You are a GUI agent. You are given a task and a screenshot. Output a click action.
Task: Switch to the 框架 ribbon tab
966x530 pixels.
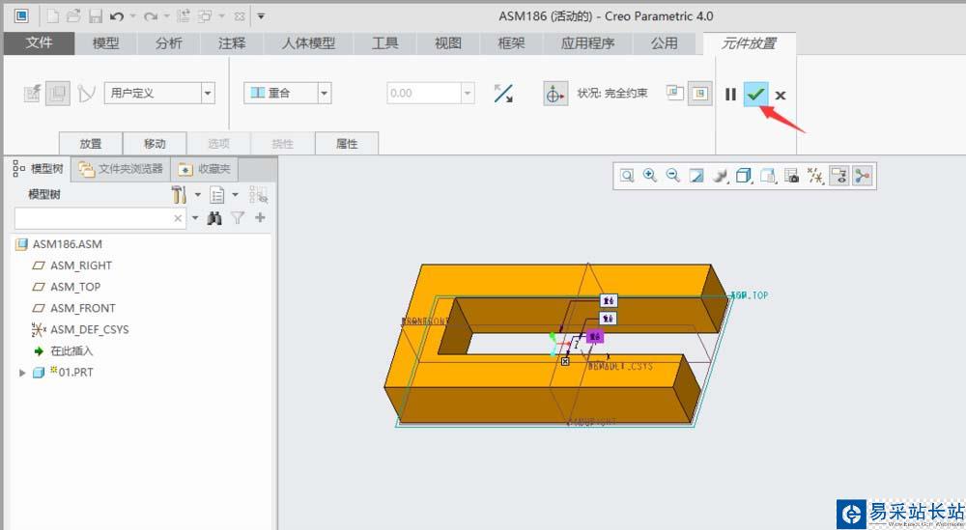tap(511, 43)
